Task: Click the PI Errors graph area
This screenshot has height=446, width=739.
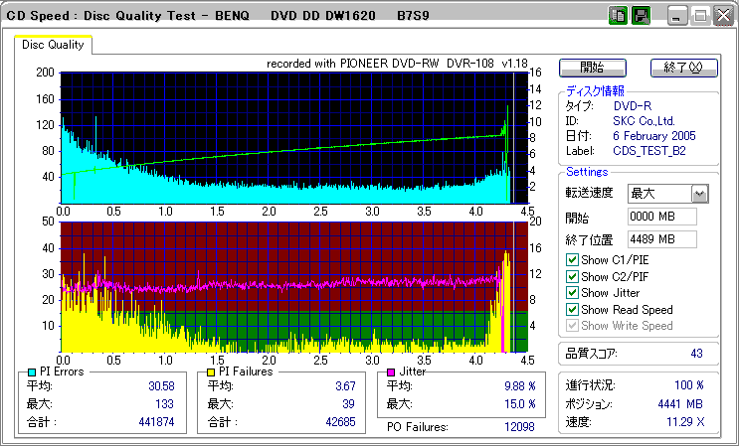Action: pyautogui.click(x=293, y=138)
